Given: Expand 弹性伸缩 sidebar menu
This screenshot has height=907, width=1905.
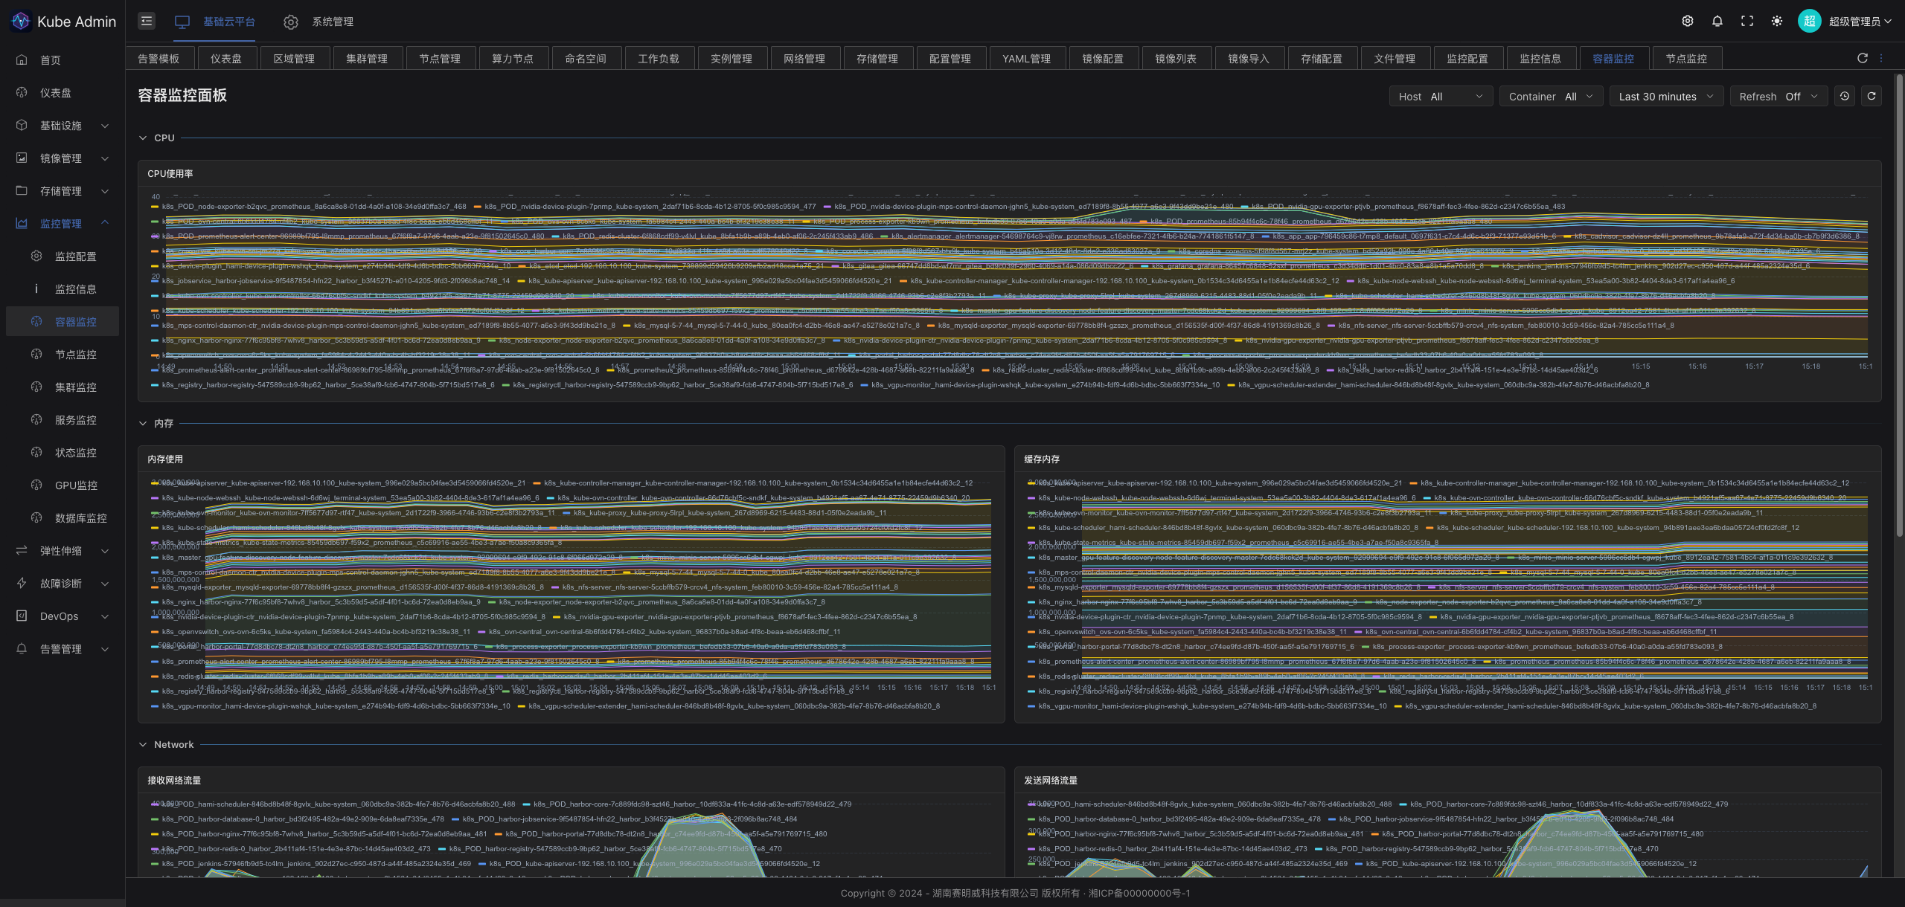Looking at the screenshot, I should tap(63, 551).
